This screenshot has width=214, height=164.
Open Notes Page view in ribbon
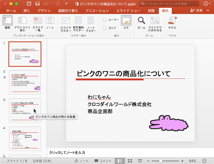tap(50, 21)
